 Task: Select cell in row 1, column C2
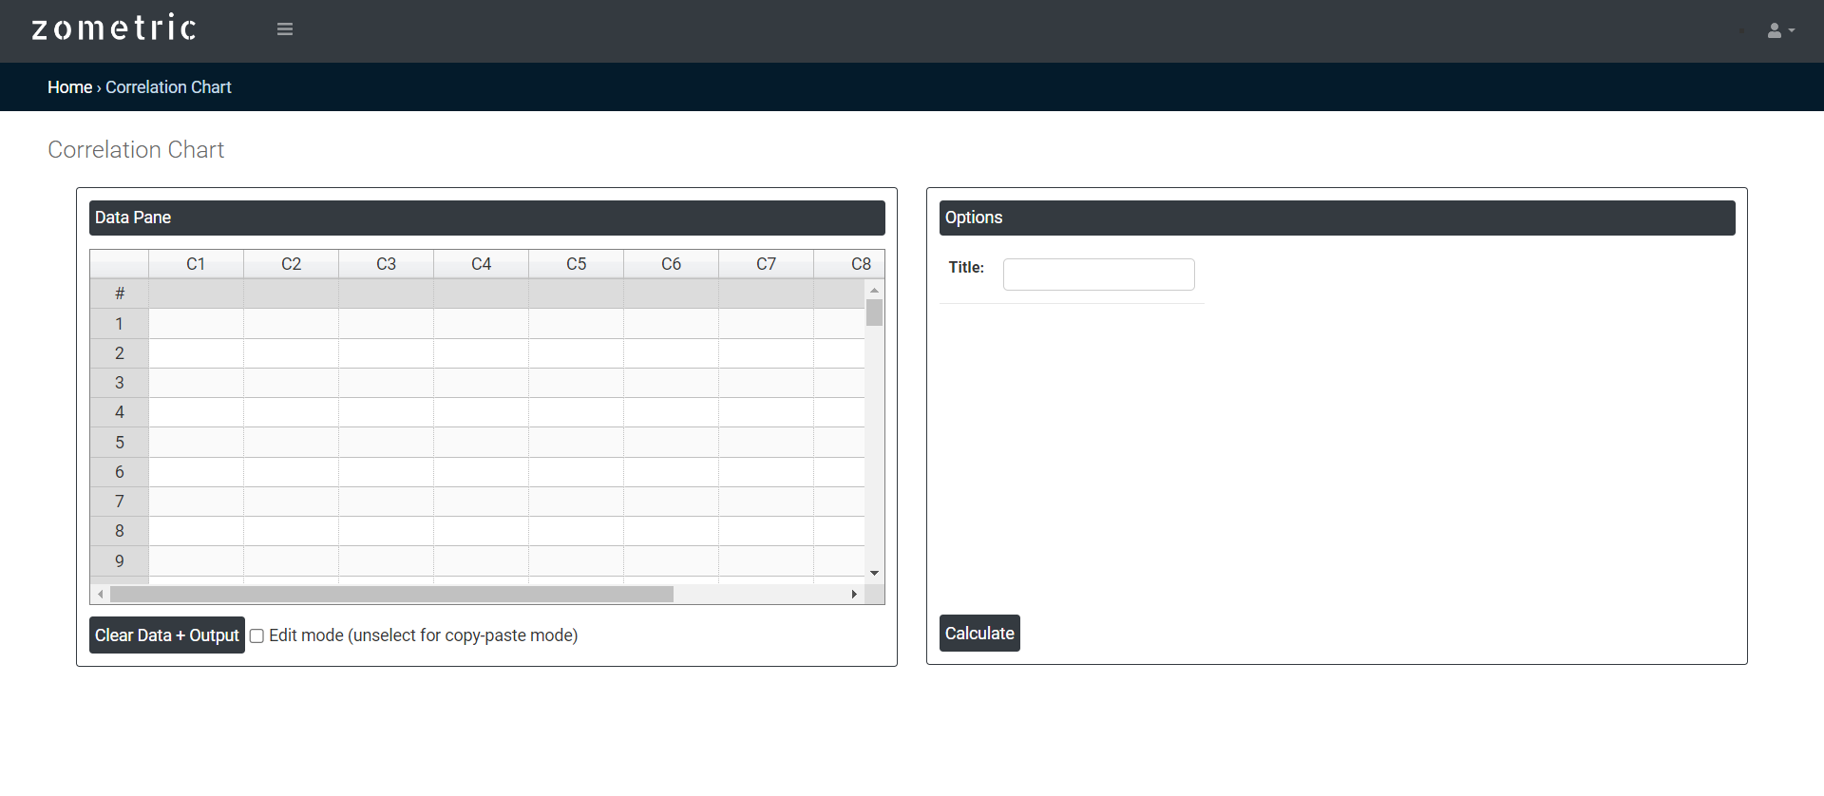pos(291,324)
